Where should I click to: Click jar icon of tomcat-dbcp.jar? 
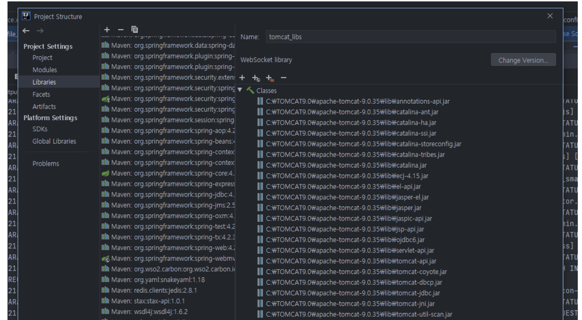[260, 282]
